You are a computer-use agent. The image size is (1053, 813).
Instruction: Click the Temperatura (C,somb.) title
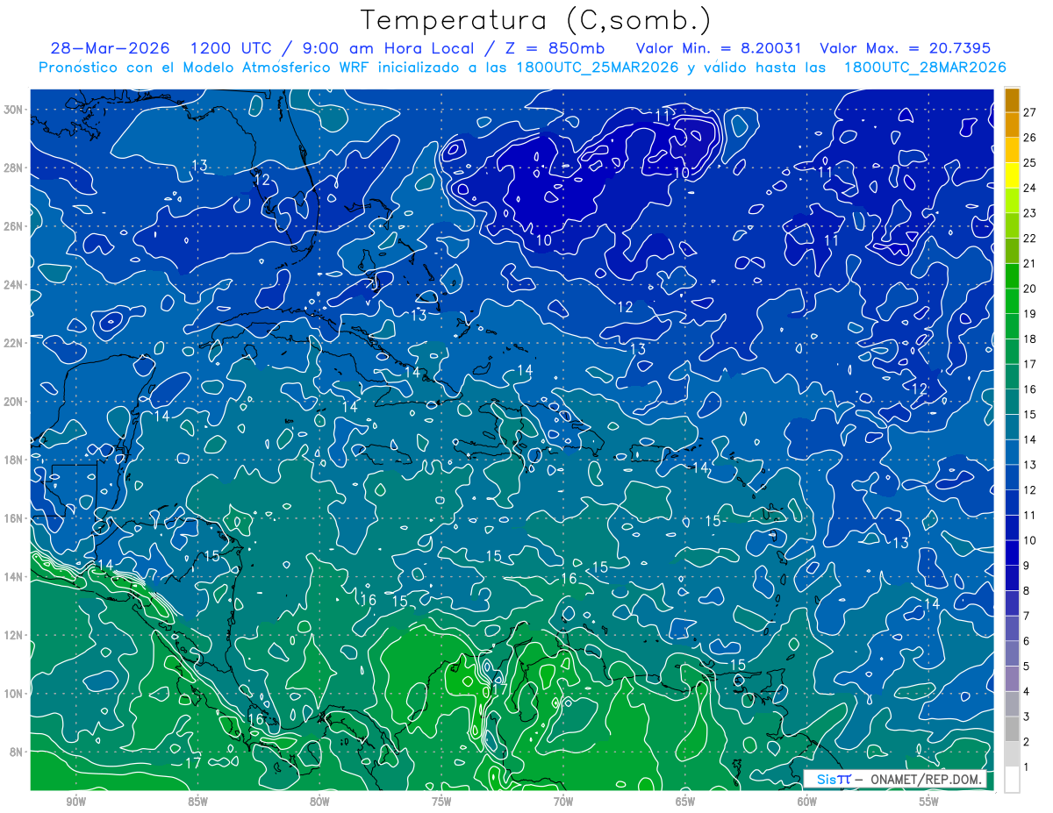535,20
